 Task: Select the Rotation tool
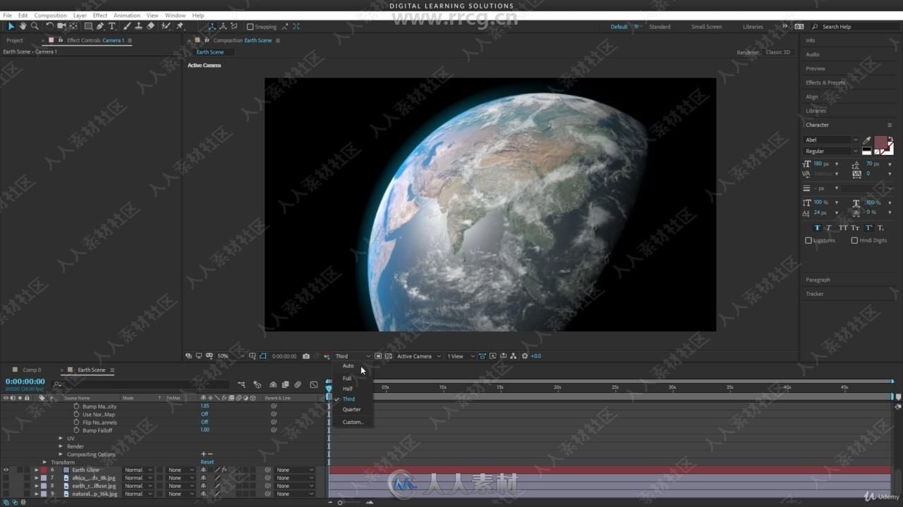49,26
